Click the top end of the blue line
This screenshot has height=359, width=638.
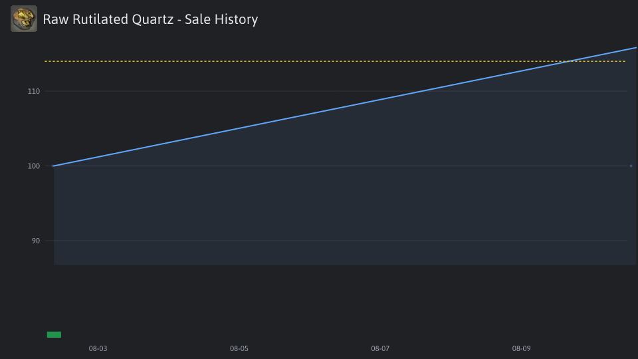click(635, 48)
